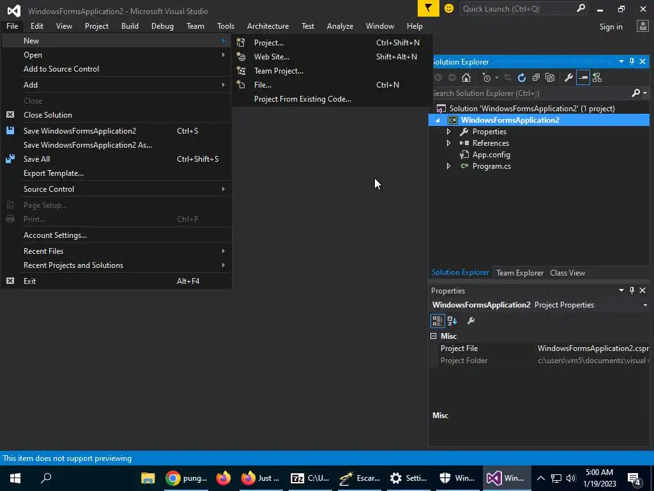The height and width of the screenshot is (491, 654).
Task: Click the Property Pages wrench in Properties
Action: (471, 321)
